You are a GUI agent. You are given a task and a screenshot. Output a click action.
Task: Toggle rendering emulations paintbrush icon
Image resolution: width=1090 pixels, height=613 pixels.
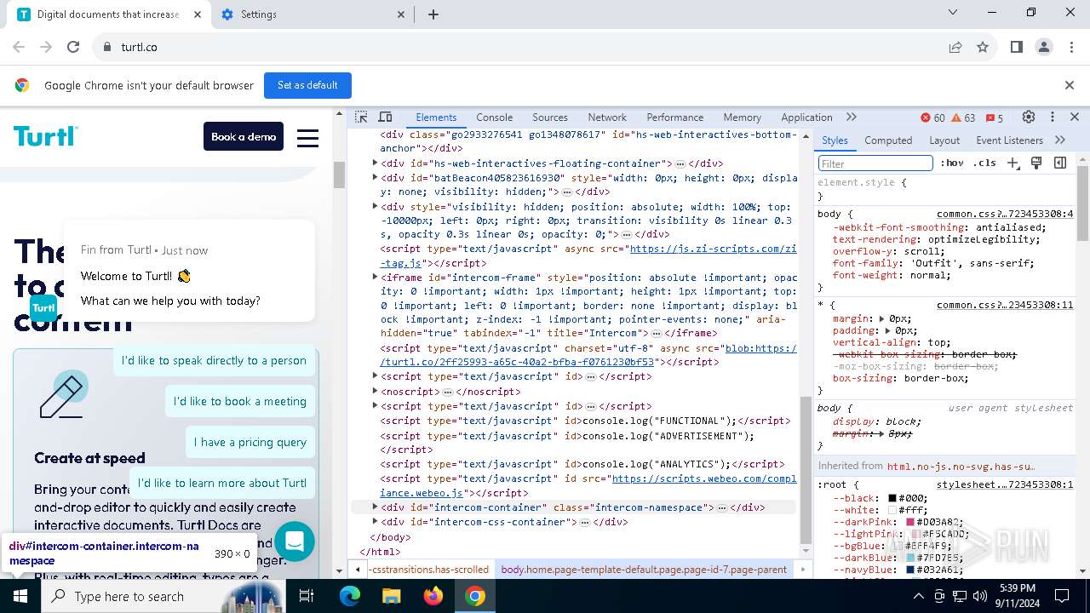pos(1036,163)
